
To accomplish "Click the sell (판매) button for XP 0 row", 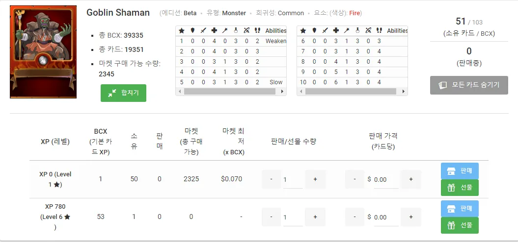I will tap(460, 171).
